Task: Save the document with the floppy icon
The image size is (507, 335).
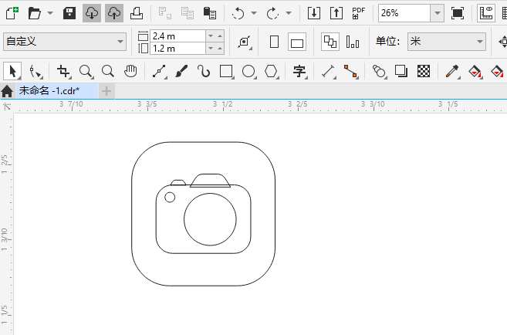Action: click(x=69, y=13)
